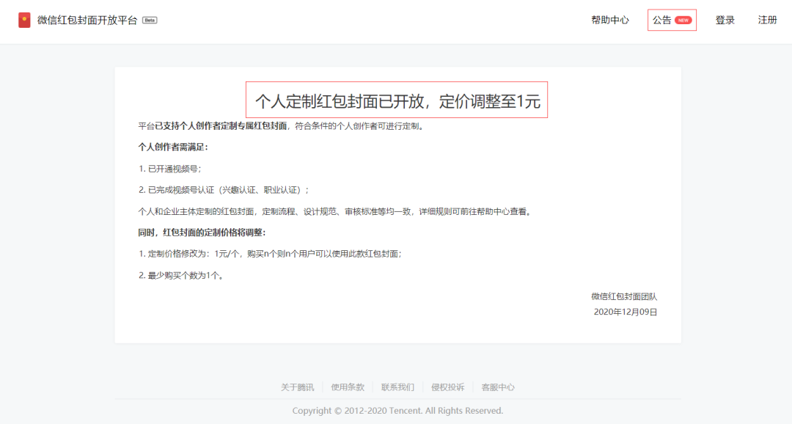Click the Beta badge next to title
Image resolution: width=792 pixels, height=424 pixels.
(150, 21)
